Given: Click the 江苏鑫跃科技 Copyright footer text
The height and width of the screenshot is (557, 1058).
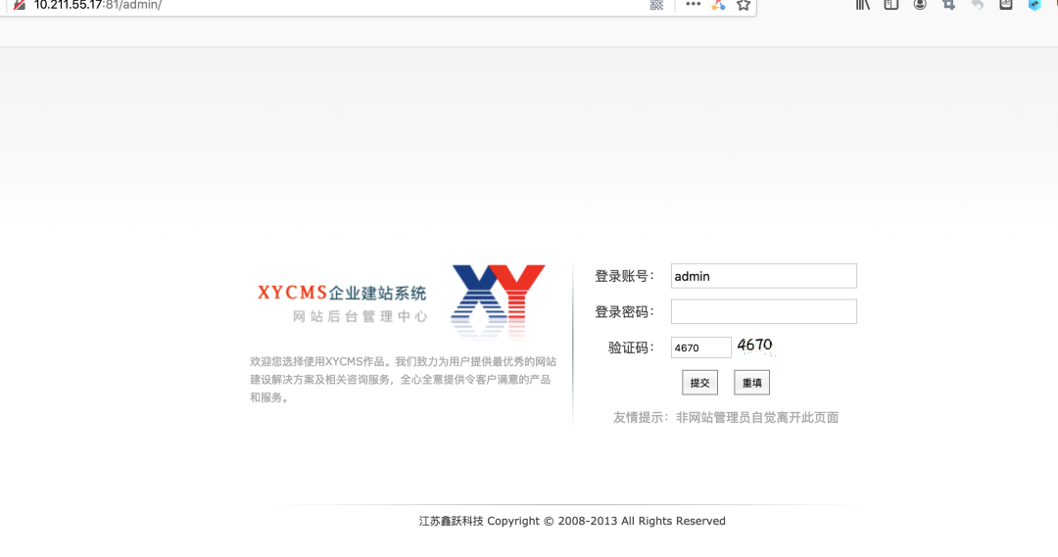Looking at the screenshot, I should coord(572,521).
